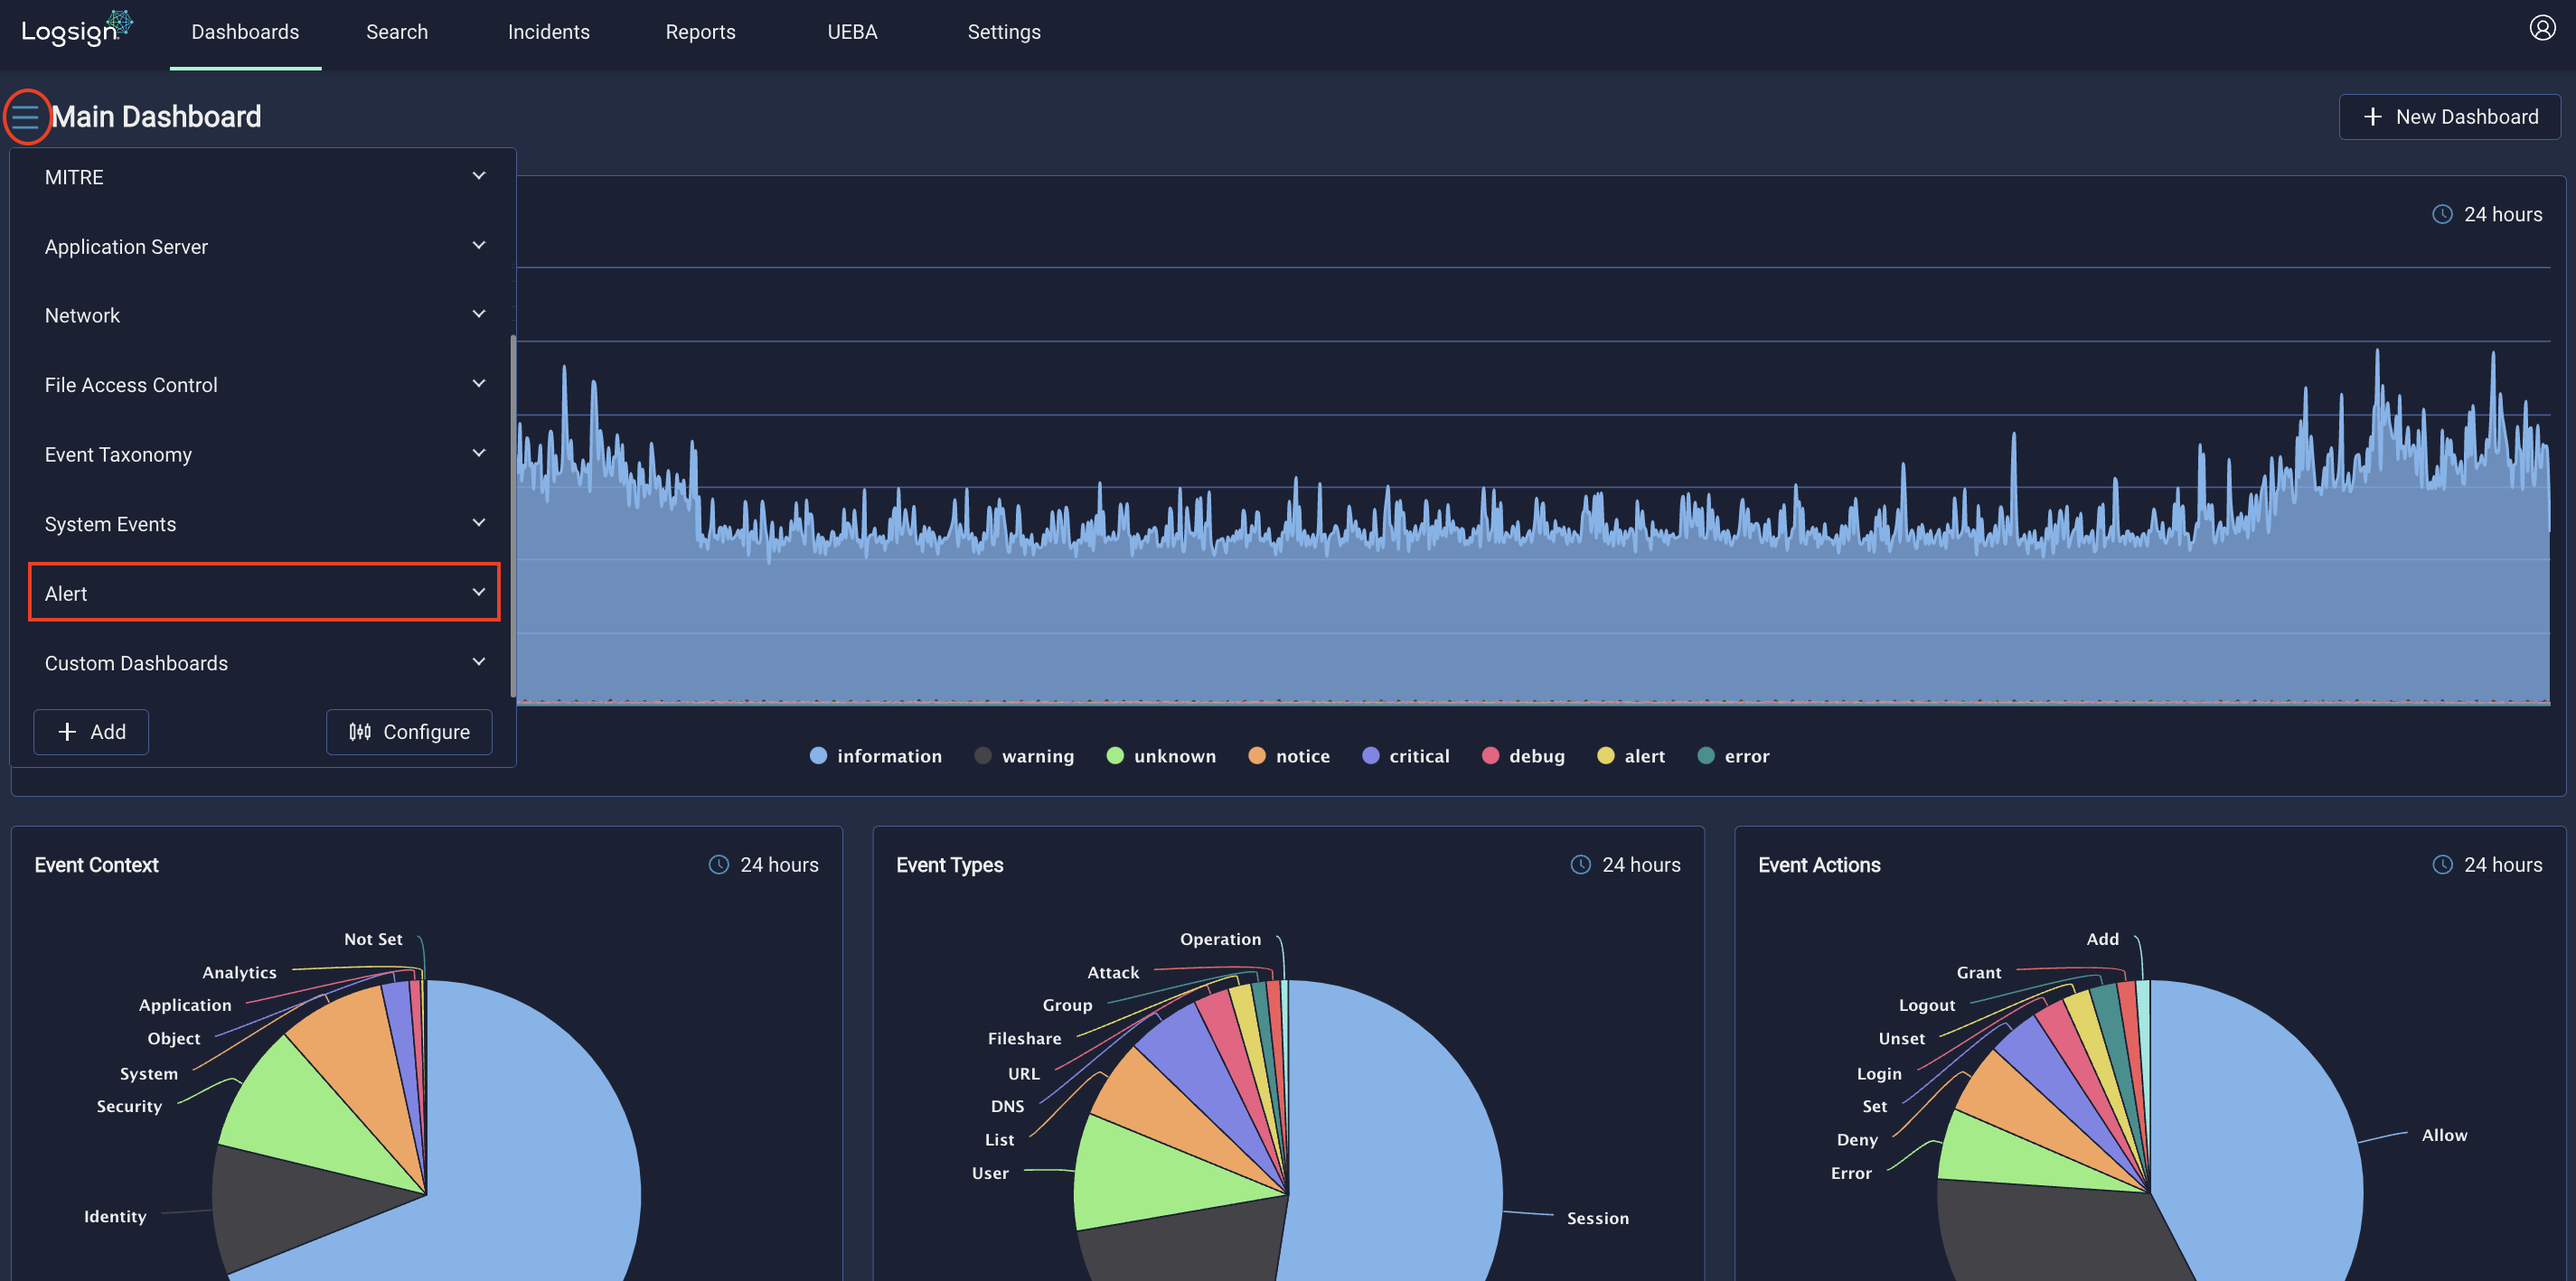This screenshot has height=1281, width=2576.
Task: Click the Analytics label in Event Context
Action: click(239, 972)
